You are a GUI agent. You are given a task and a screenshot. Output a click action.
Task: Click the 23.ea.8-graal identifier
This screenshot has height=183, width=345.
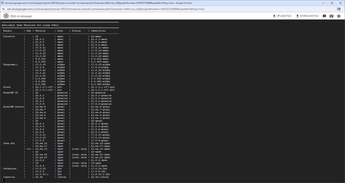[101, 107]
